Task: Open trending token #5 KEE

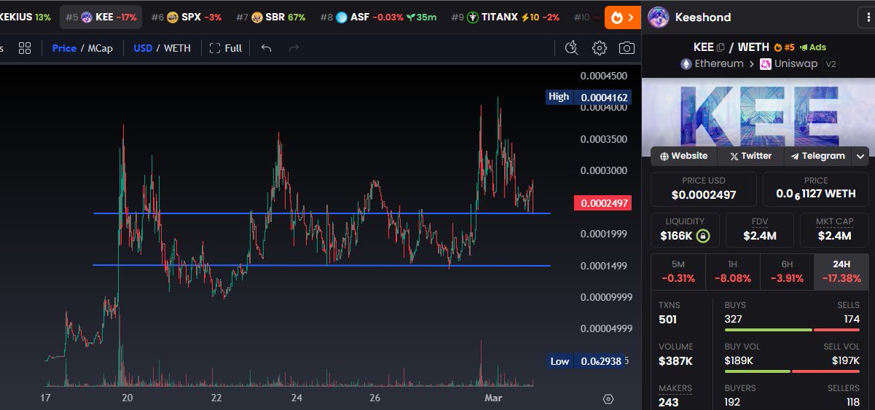Action: [101, 17]
